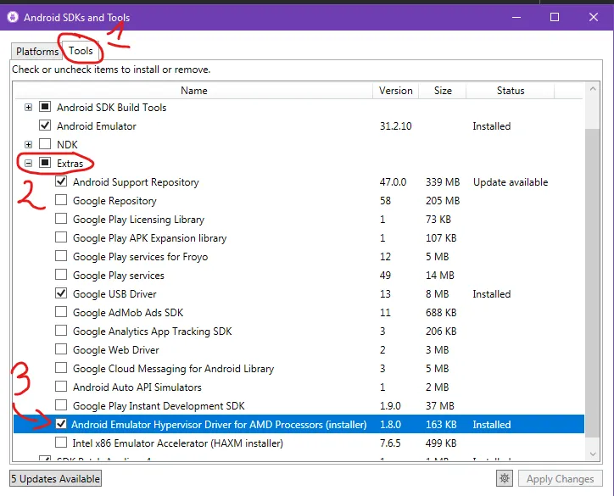This screenshot has height=496, width=614.
Task: Click the version 31.2.10 cell
Action: (395, 126)
